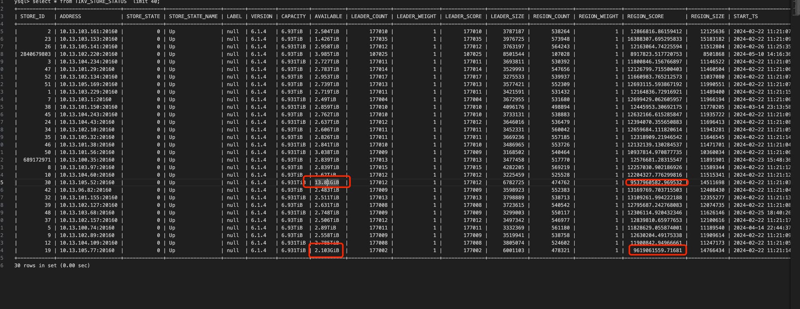The height and width of the screenshot is (309, 800).
Task: Click start timestamp 2024-05-10 14:16:36
Action: pos(762,54)
